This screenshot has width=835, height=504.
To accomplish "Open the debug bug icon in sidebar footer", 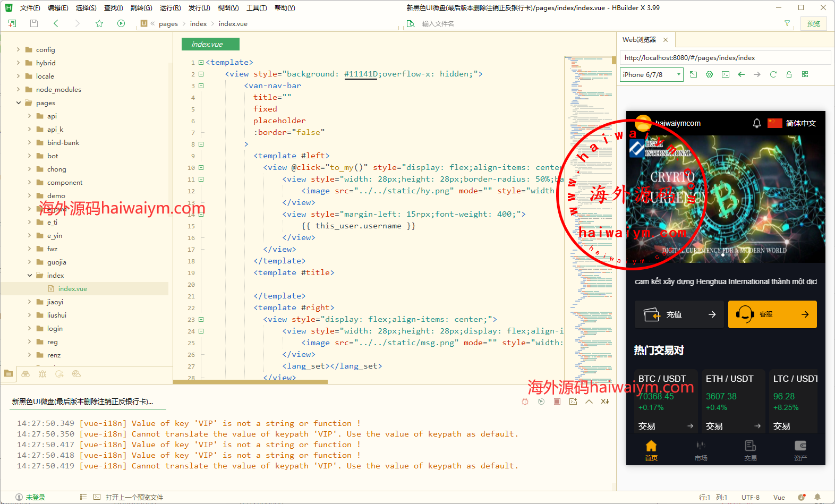I will (42, 374).
